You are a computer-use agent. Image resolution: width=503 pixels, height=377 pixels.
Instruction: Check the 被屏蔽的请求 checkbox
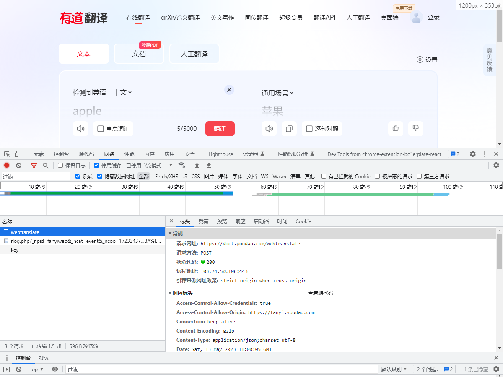pyautogui.click(x=377, y=176)
